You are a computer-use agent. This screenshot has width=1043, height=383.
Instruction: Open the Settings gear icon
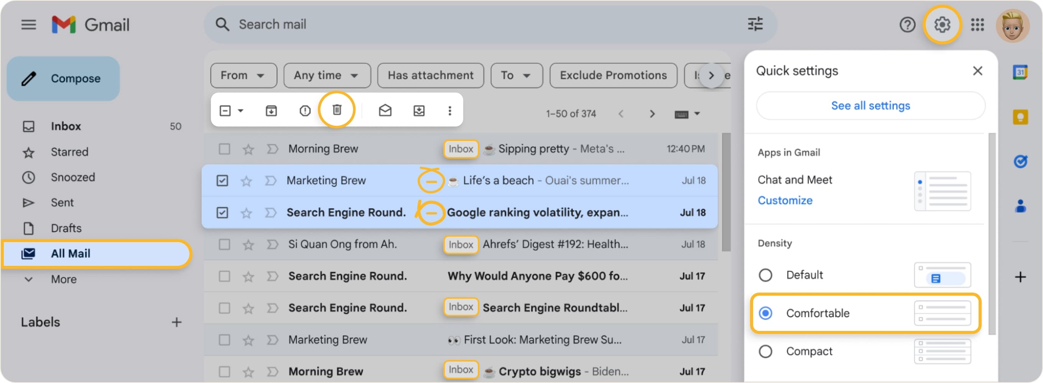[x=942, y=24]
